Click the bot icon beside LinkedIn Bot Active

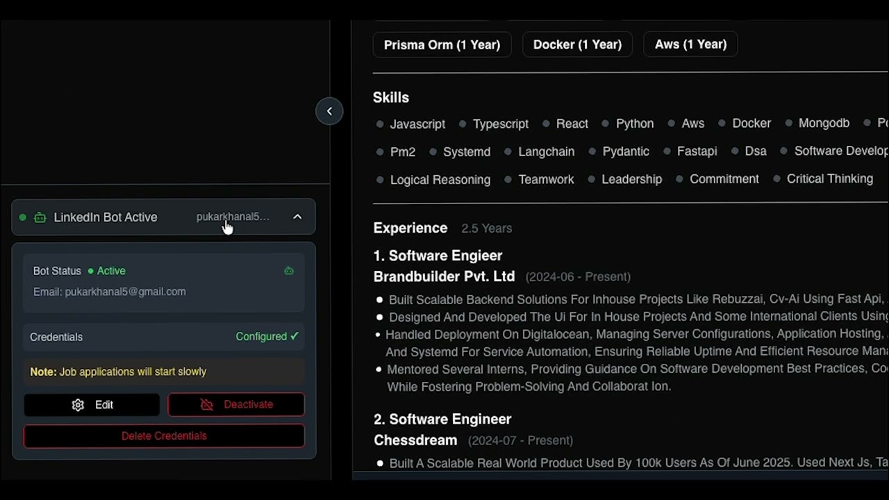pos(40,217)
